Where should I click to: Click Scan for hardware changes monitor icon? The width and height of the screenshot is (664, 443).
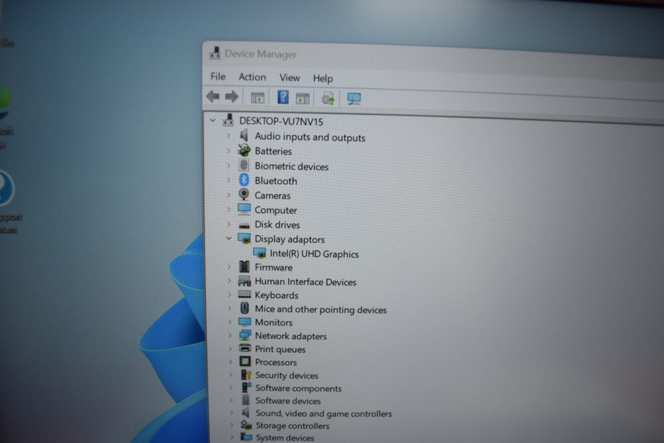pyautogui.click(x=354, y=99)
